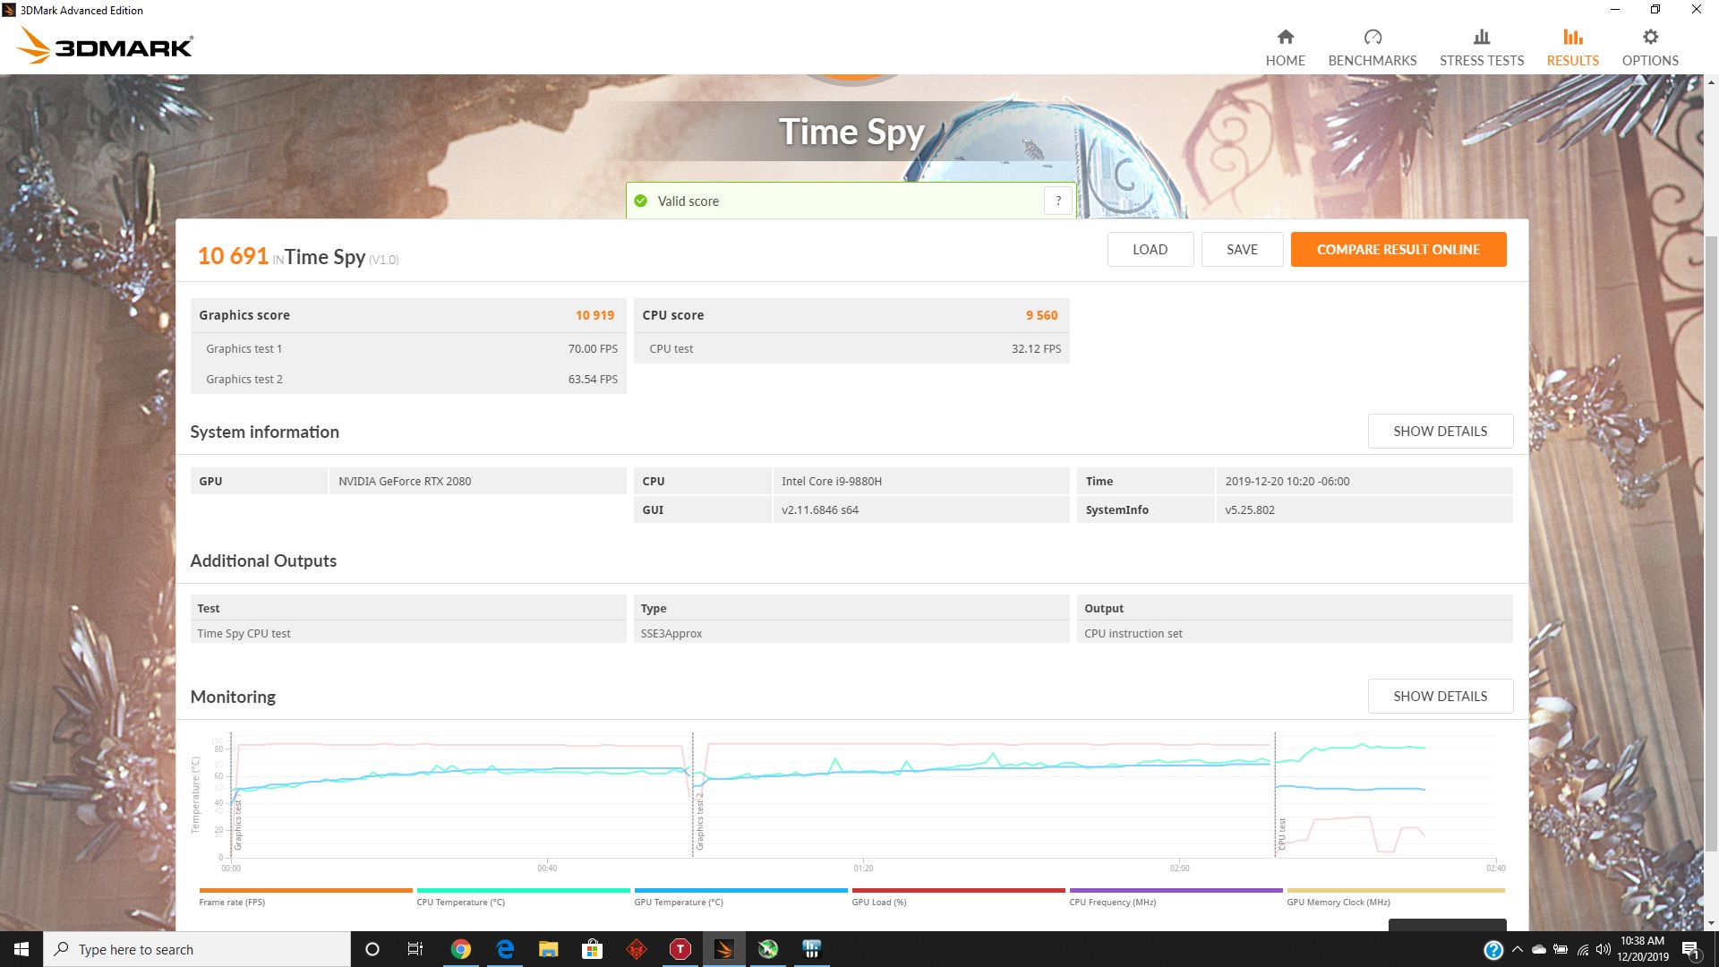
Task: Click the SystemInfo version v5.25.802
Action: coord(1249,509)
